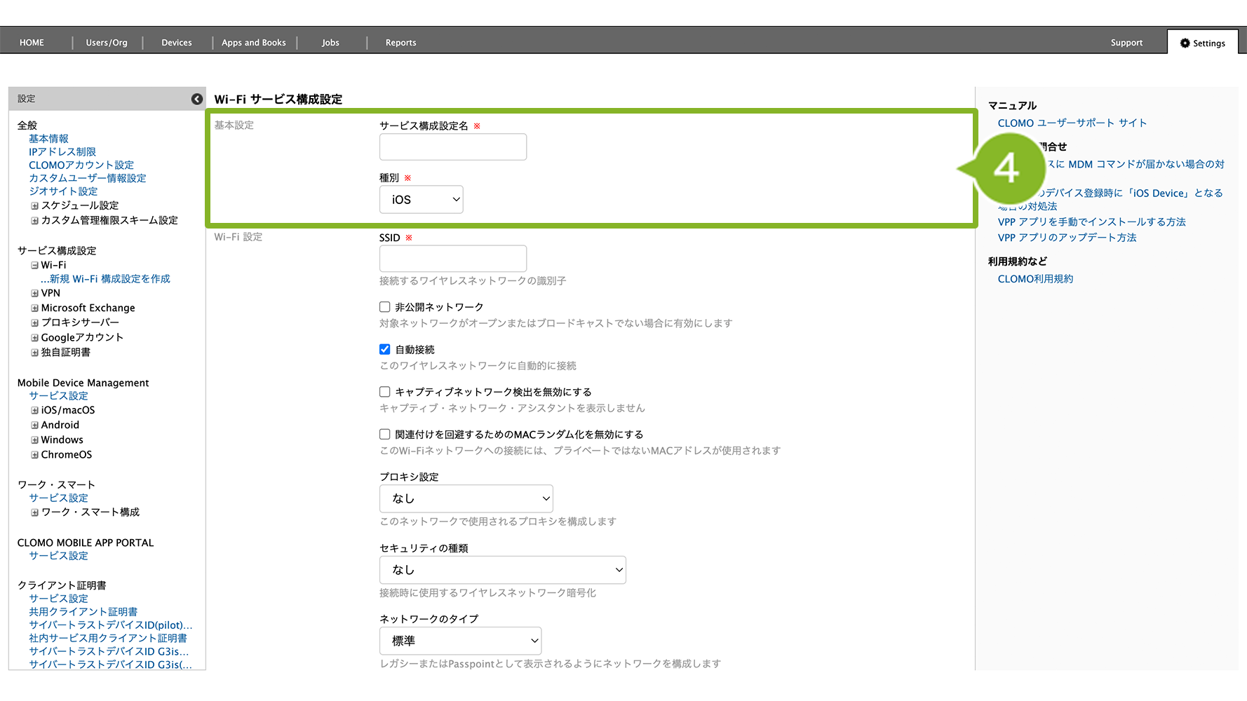The image size is (1247, 701).
Task: Uncheck the 自動接続 checkbox
Action: pos(385,349)
